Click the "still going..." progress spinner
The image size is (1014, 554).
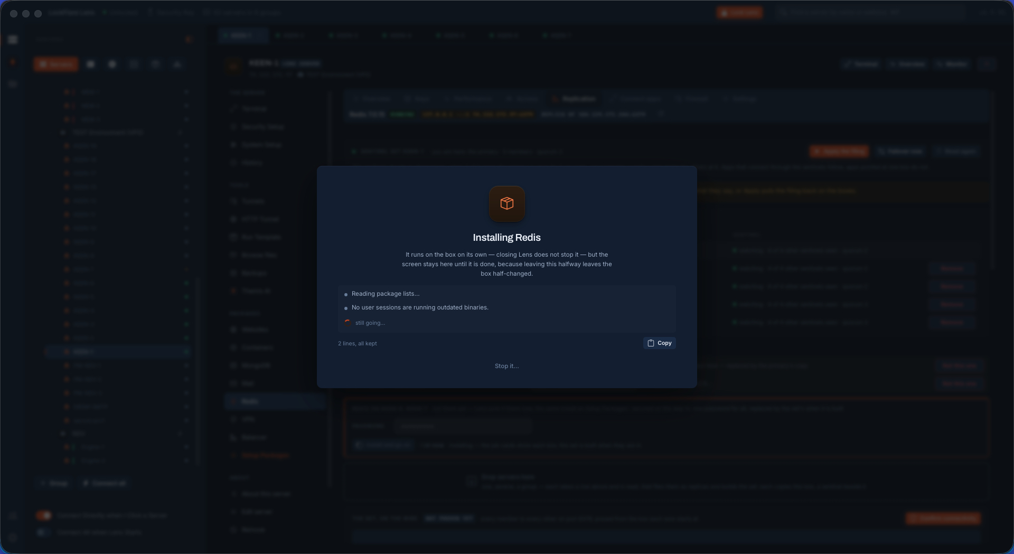(x=348, y=323)
